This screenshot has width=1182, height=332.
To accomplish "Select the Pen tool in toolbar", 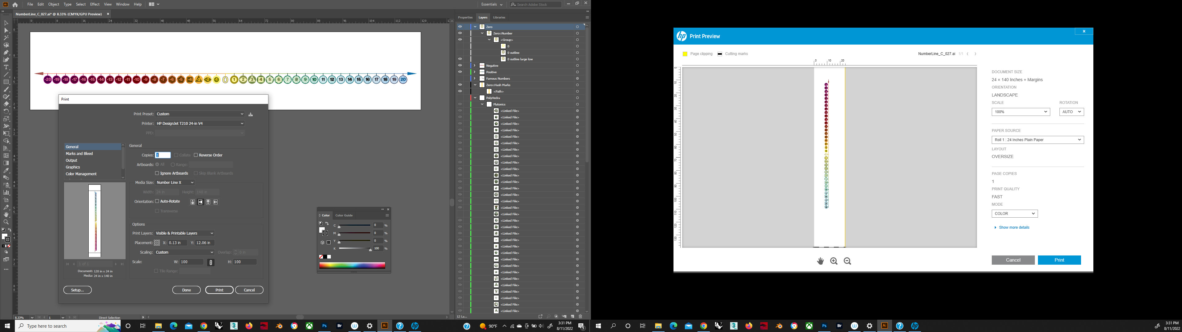I will [x=6, y=52].
